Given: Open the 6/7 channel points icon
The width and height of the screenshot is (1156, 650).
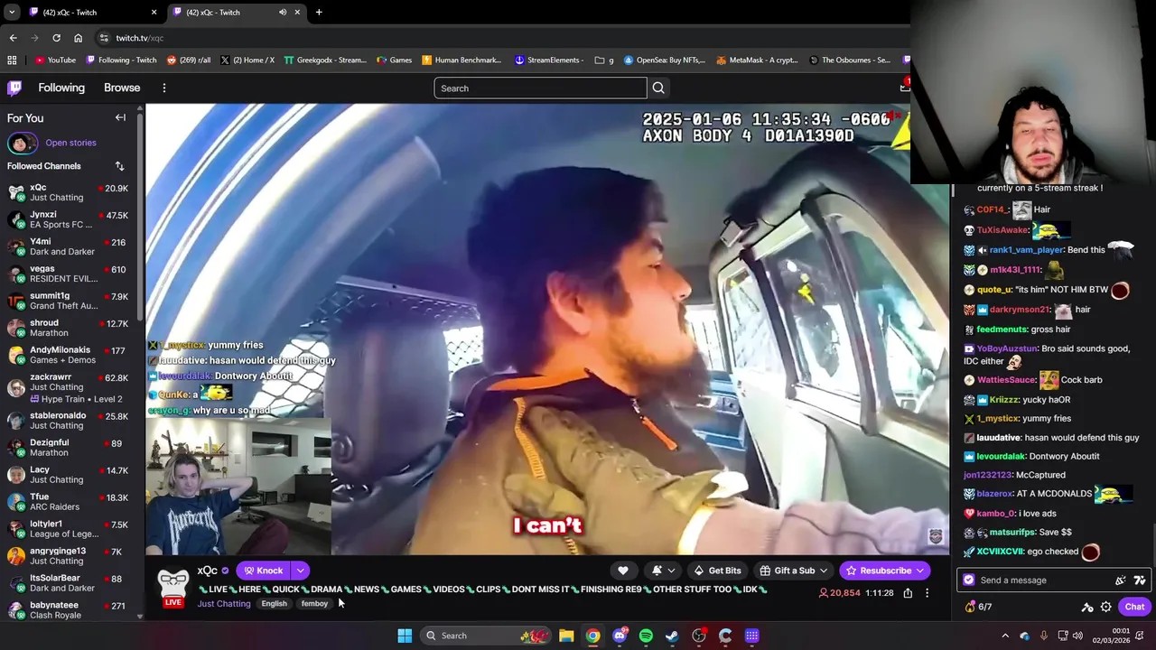Looking at the screenshot, I should [970, 607].
